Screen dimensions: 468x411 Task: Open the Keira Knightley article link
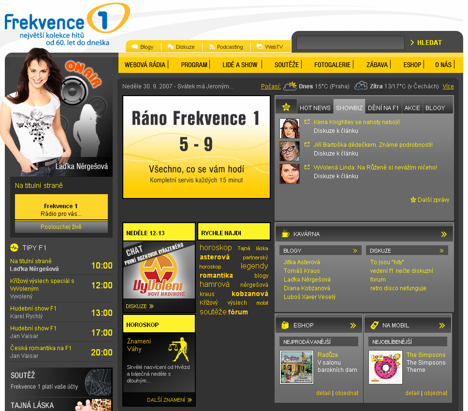click(356, 122)
